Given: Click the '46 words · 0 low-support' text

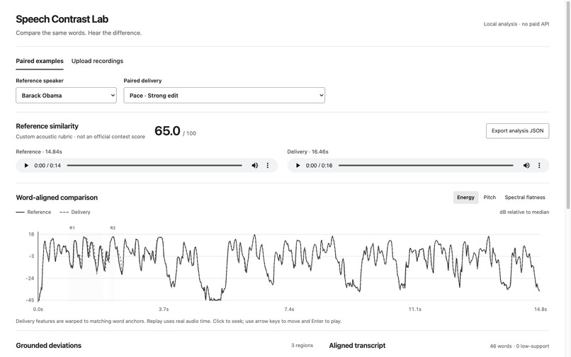Looking at the screenshot, I should pos(519,346).
